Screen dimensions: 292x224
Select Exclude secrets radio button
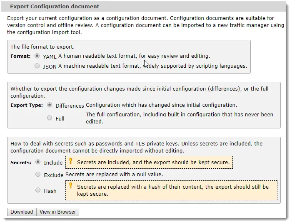(38, 174)
